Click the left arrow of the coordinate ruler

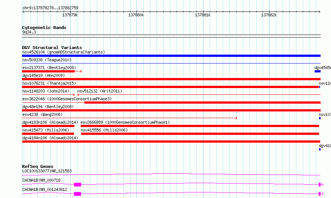coord(23,12)
